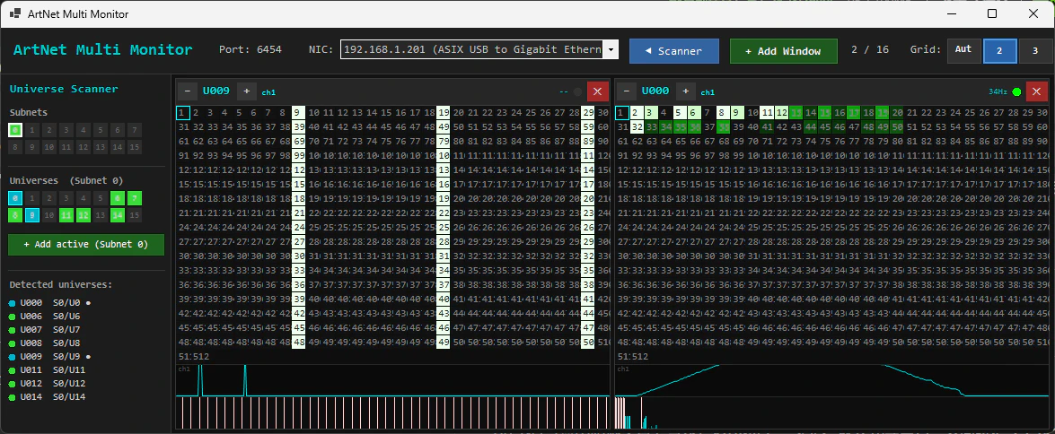Select subnet 8 in Subnets grid
The height and width of the screenshot is (434, 1055).
pyautogui.click(x=15, y=146)
